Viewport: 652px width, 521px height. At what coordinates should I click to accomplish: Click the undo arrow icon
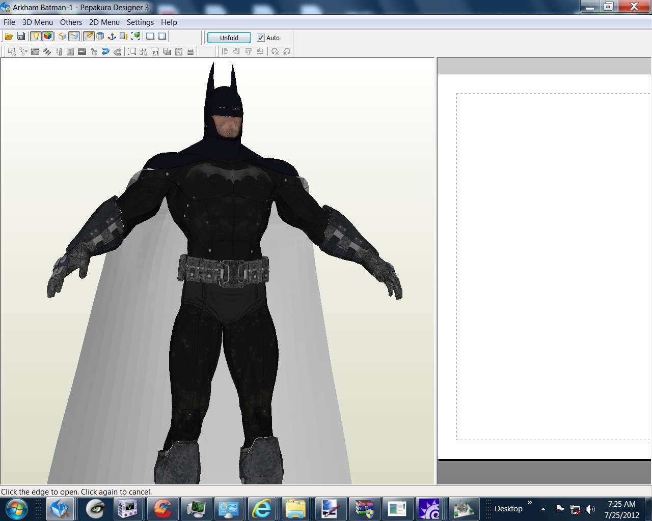(x=105, y=51)
